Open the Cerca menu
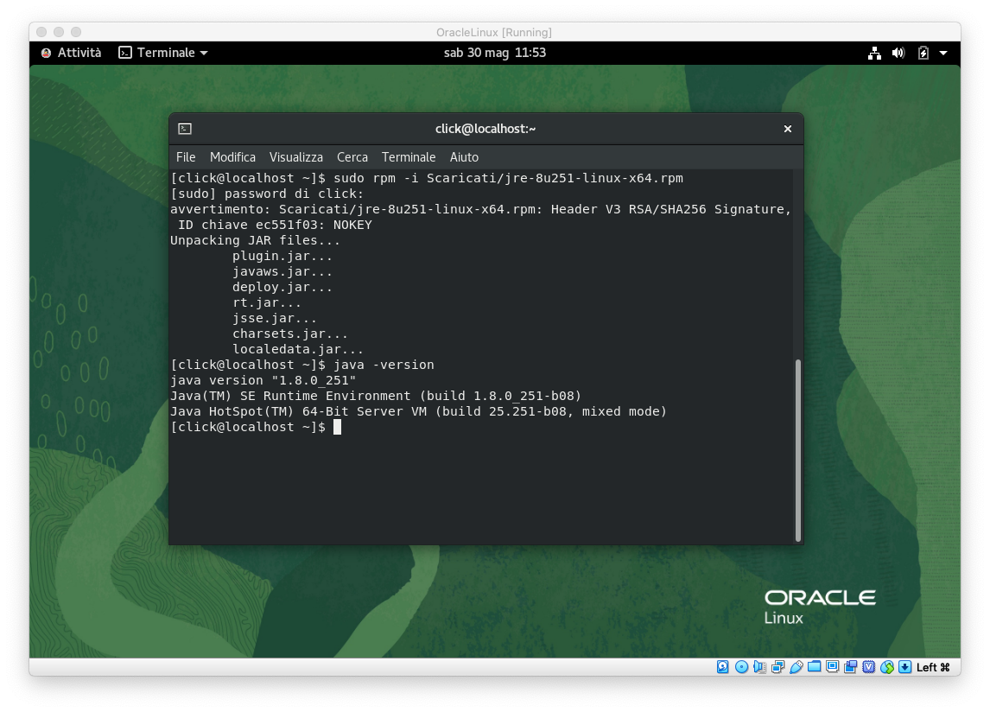This screenshot has width=990, height=712. [352, 157]
